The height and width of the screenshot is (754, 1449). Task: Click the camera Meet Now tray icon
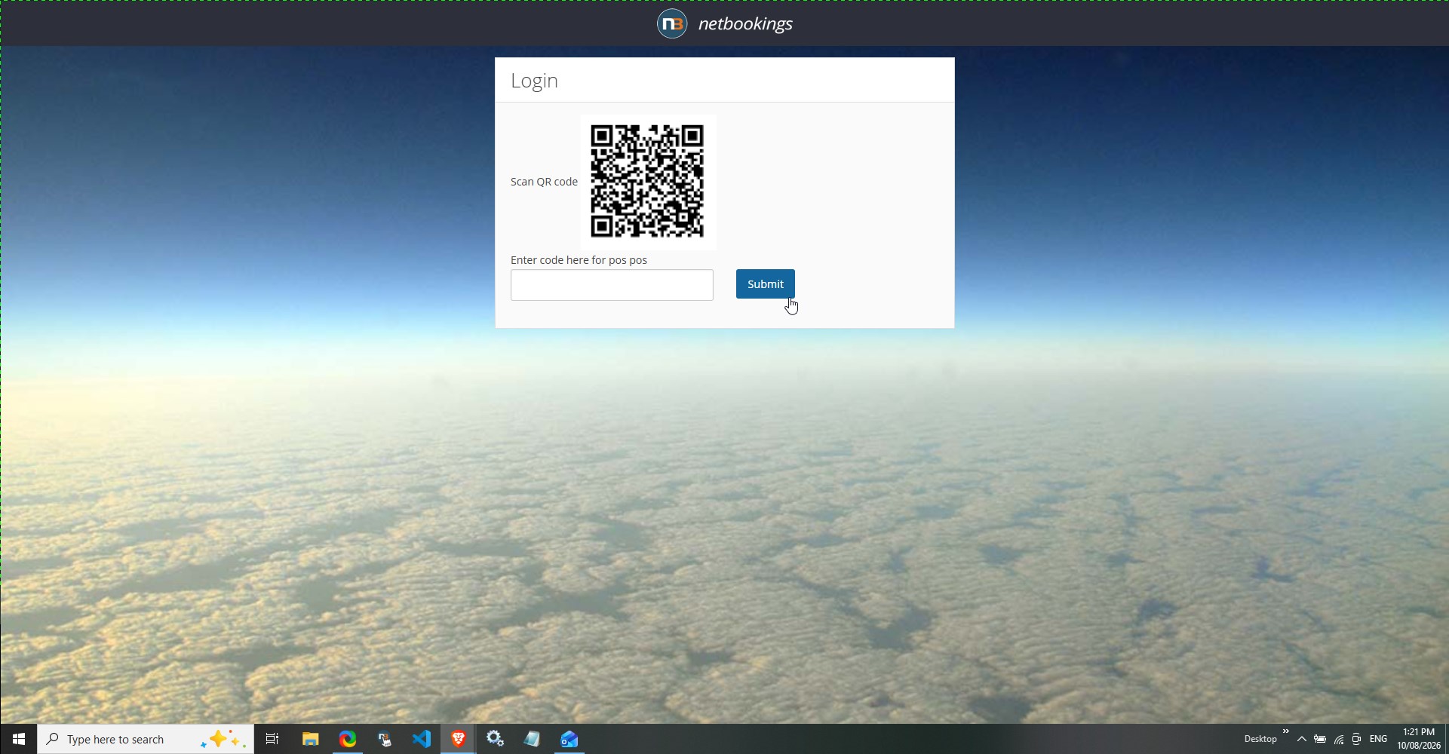point(1357,739)
